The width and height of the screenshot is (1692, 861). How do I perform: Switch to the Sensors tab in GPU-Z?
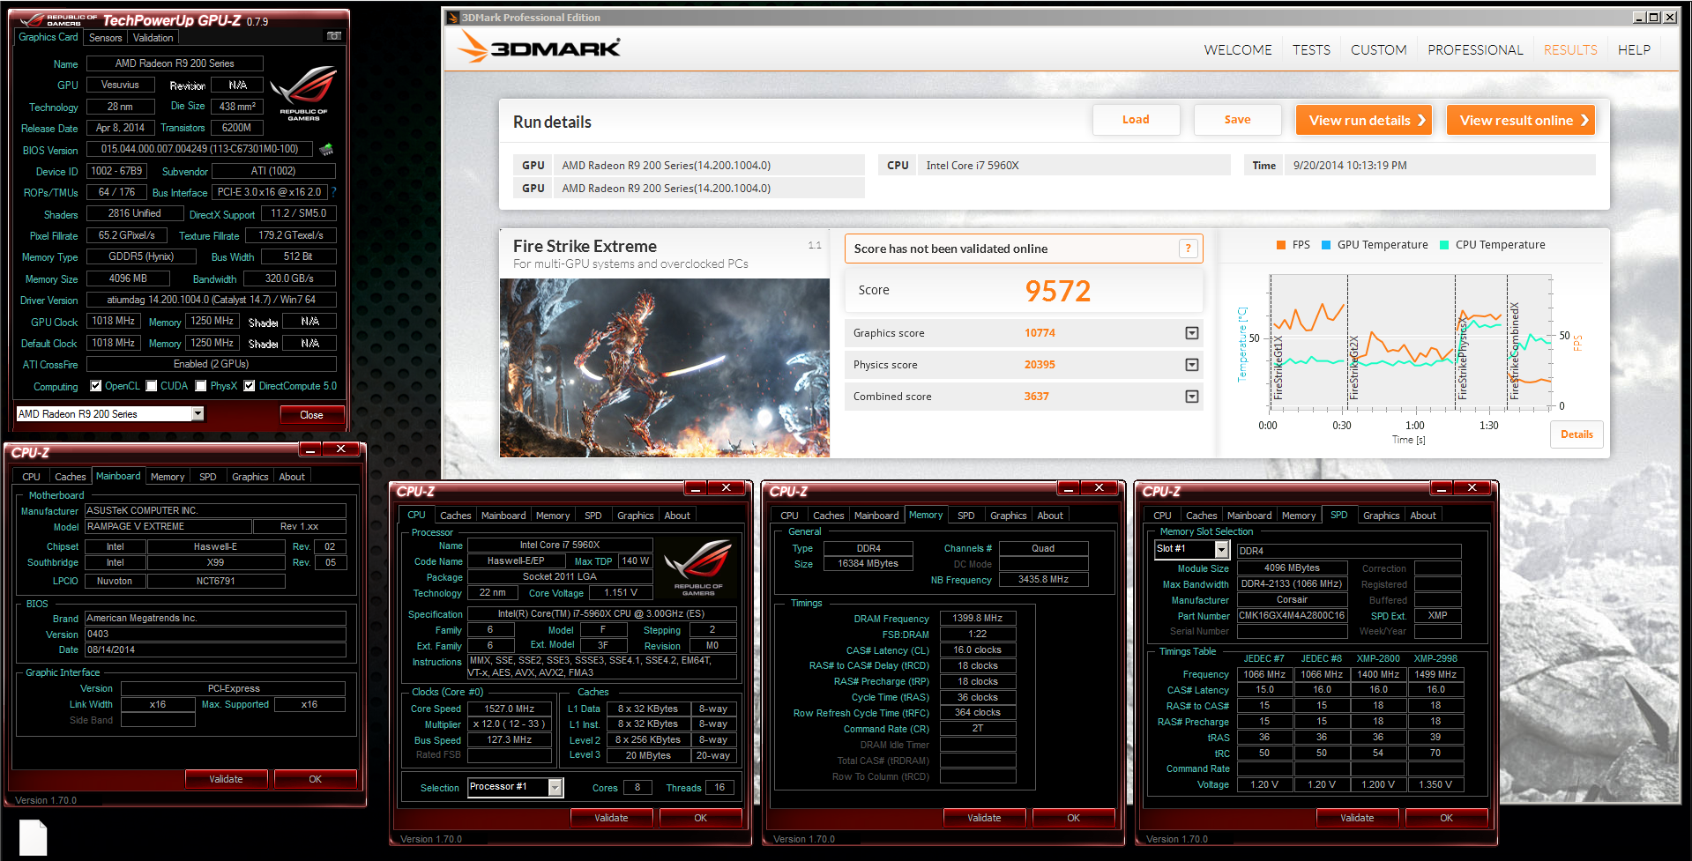click(x=105, y=38)
